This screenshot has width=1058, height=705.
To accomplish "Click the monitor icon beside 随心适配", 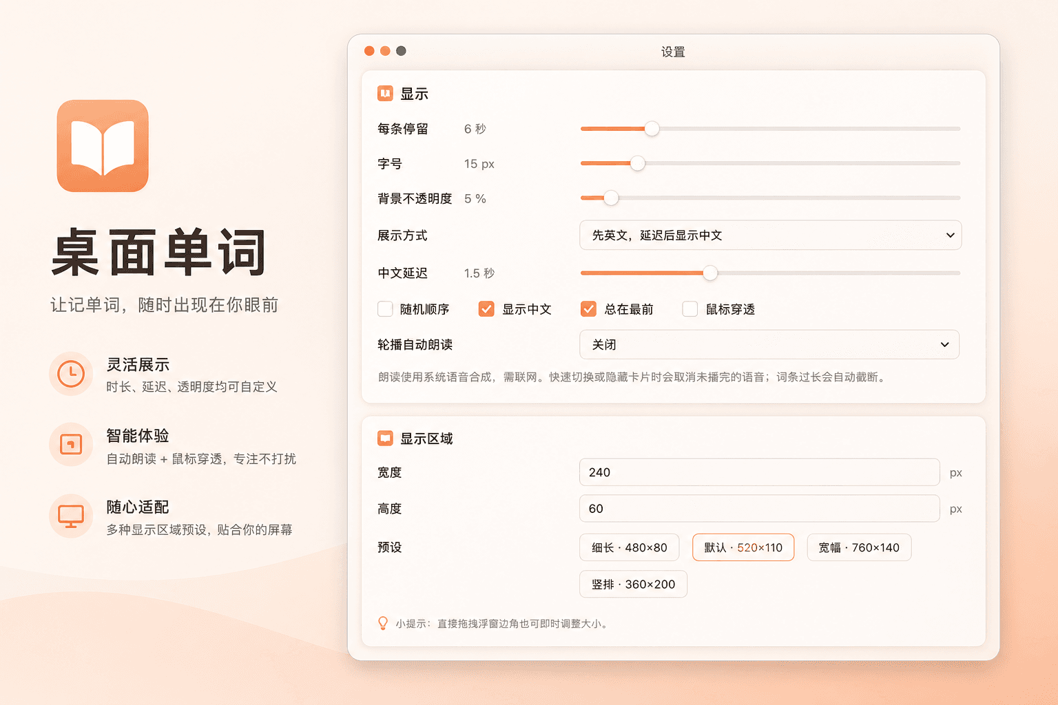I will pos(71,516).
